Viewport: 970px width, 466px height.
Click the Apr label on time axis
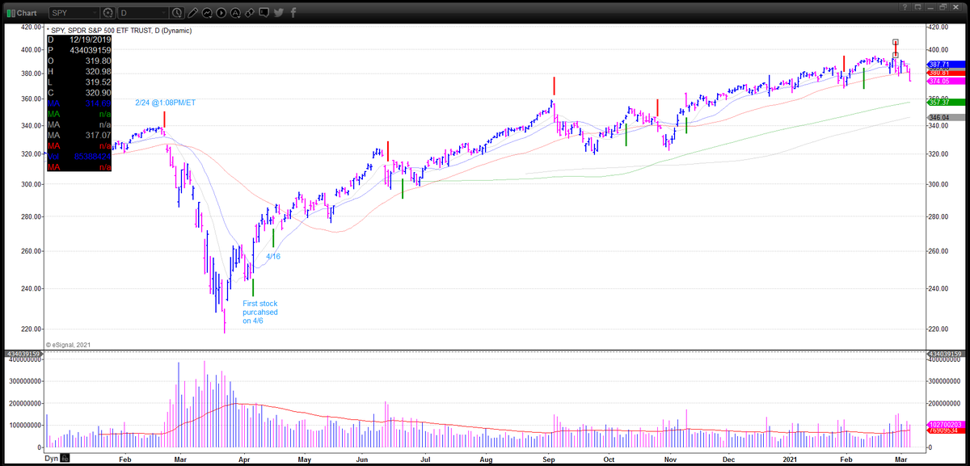[243, 459]
